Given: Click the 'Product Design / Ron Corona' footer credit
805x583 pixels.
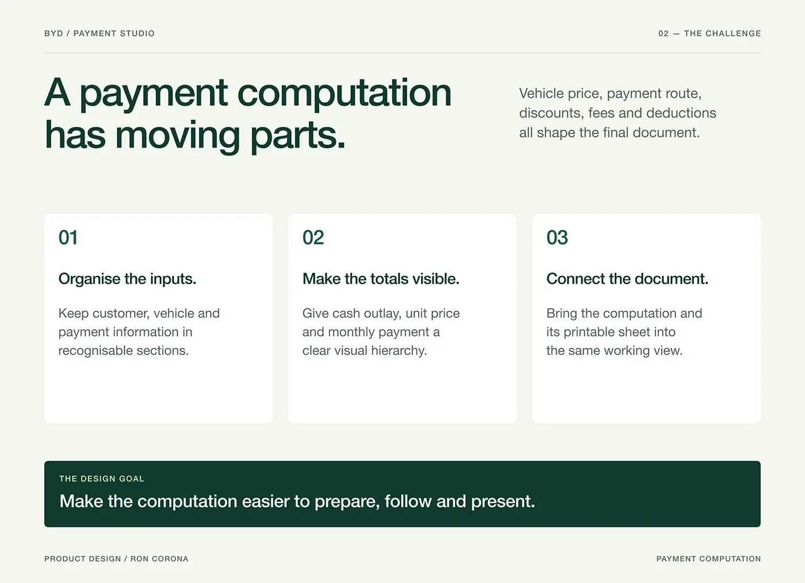Looking at the screenshot, I should [x=116, y=558].
